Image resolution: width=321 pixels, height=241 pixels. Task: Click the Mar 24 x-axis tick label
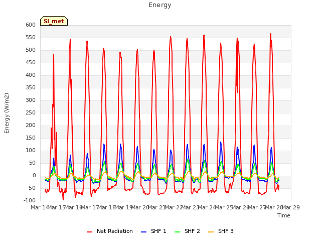(207, 207)
